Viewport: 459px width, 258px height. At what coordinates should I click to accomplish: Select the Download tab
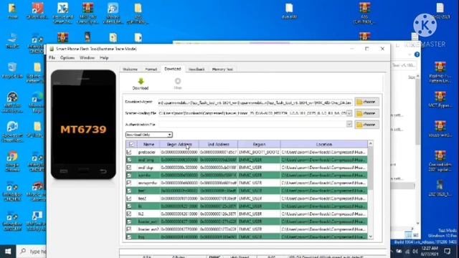click(173, 69)
